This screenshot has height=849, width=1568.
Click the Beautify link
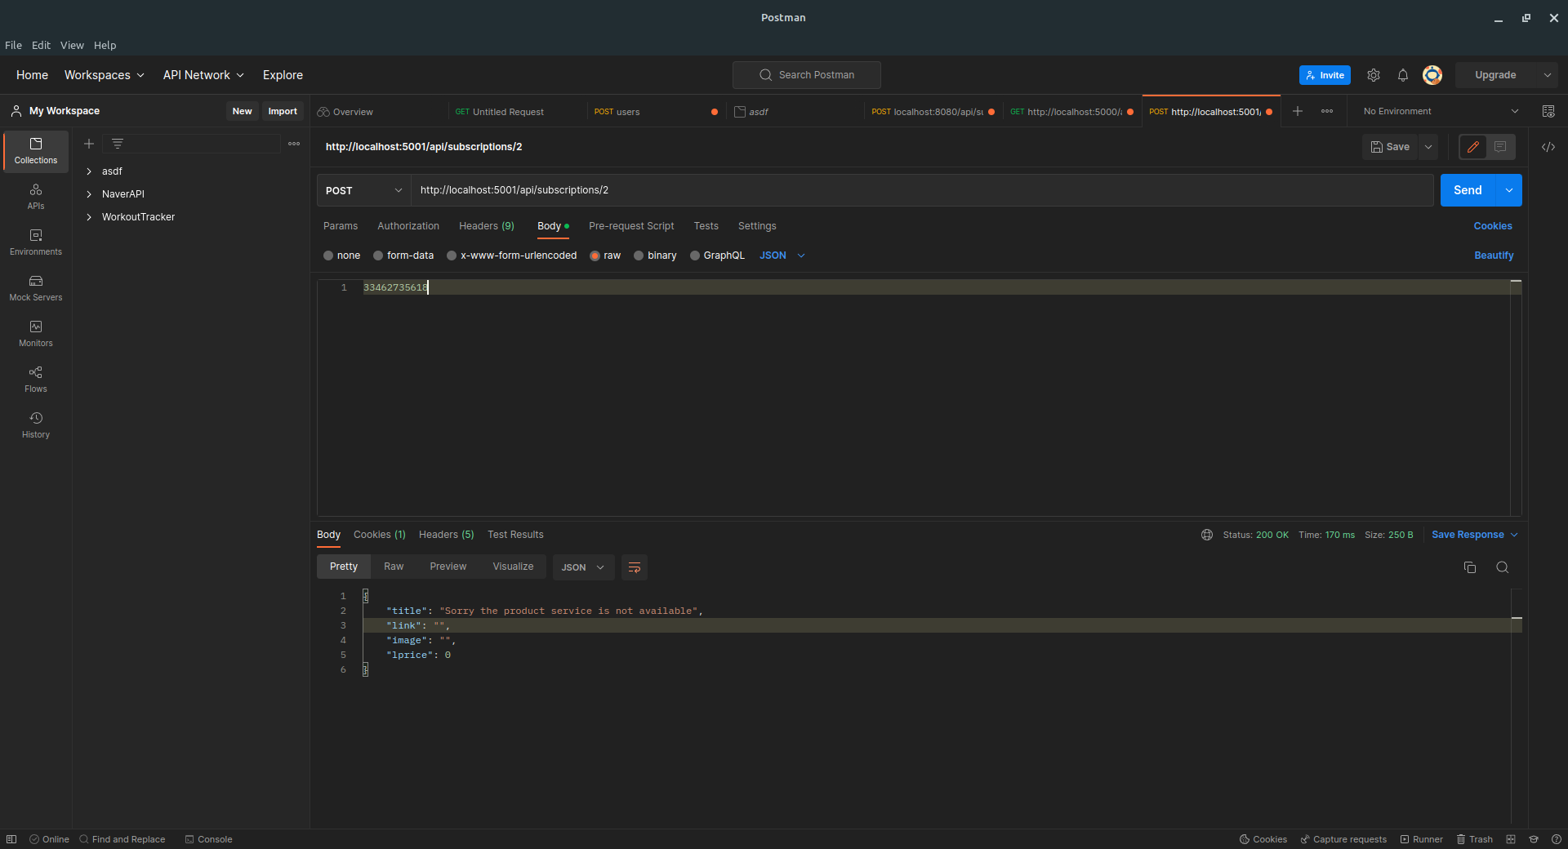click(1493, 256)
